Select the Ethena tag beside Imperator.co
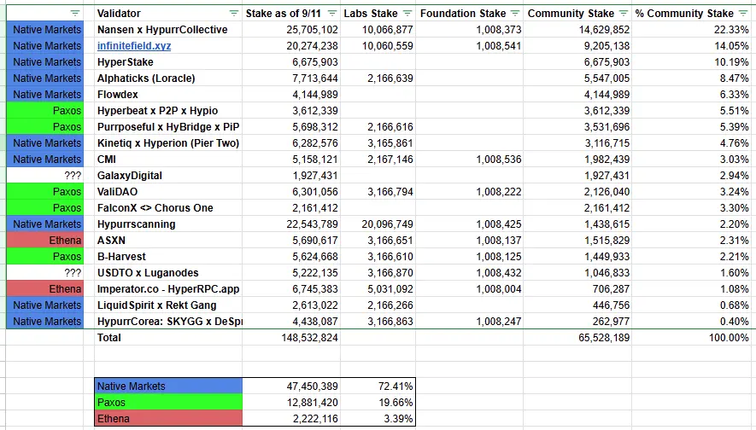The height and width of the screenshot is (430, 756). pyautogui.click(x=44, y=289)
